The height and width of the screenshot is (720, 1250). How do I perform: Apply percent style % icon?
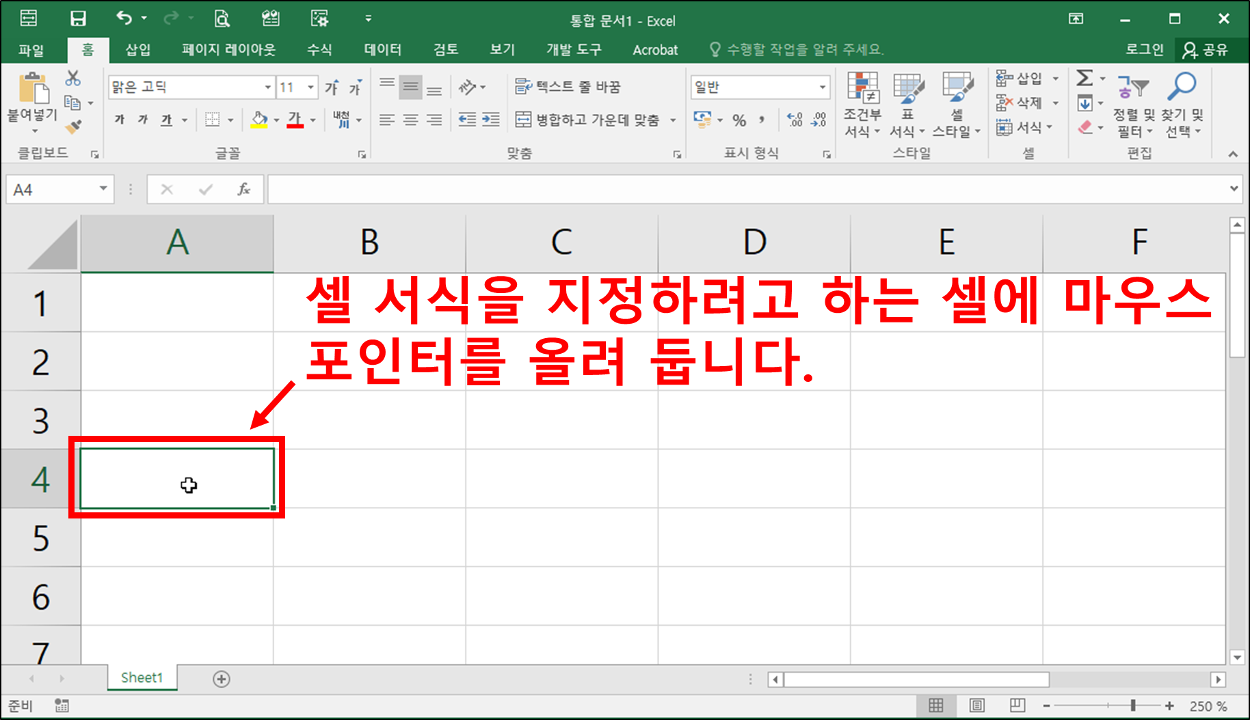tap(739, 120)
